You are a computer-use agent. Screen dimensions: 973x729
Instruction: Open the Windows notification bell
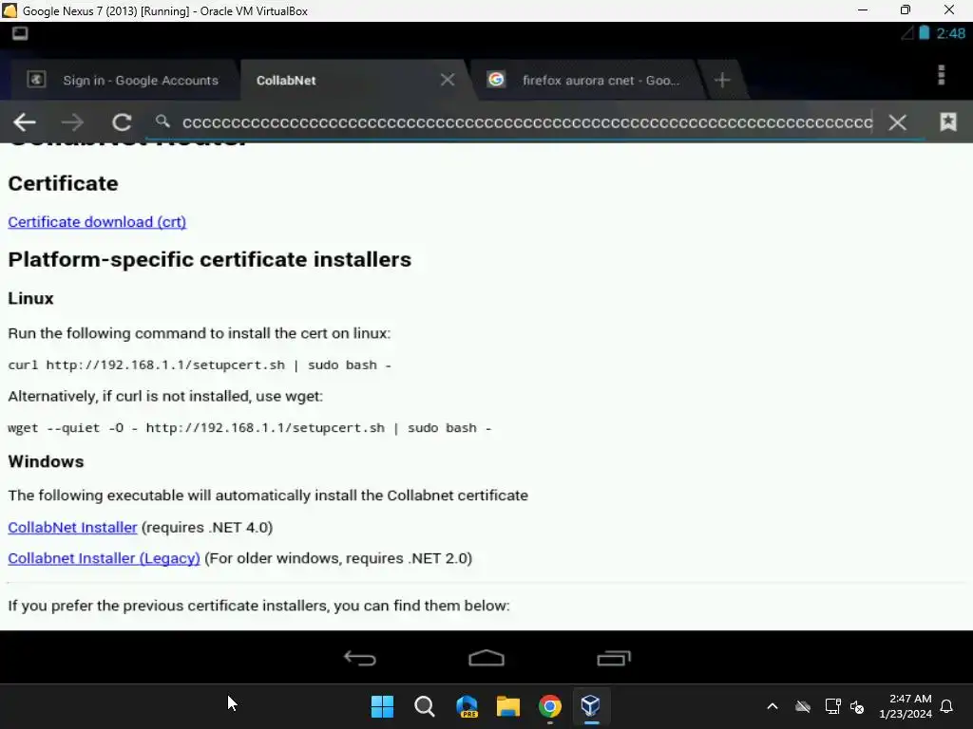click(x=946, y=706)
